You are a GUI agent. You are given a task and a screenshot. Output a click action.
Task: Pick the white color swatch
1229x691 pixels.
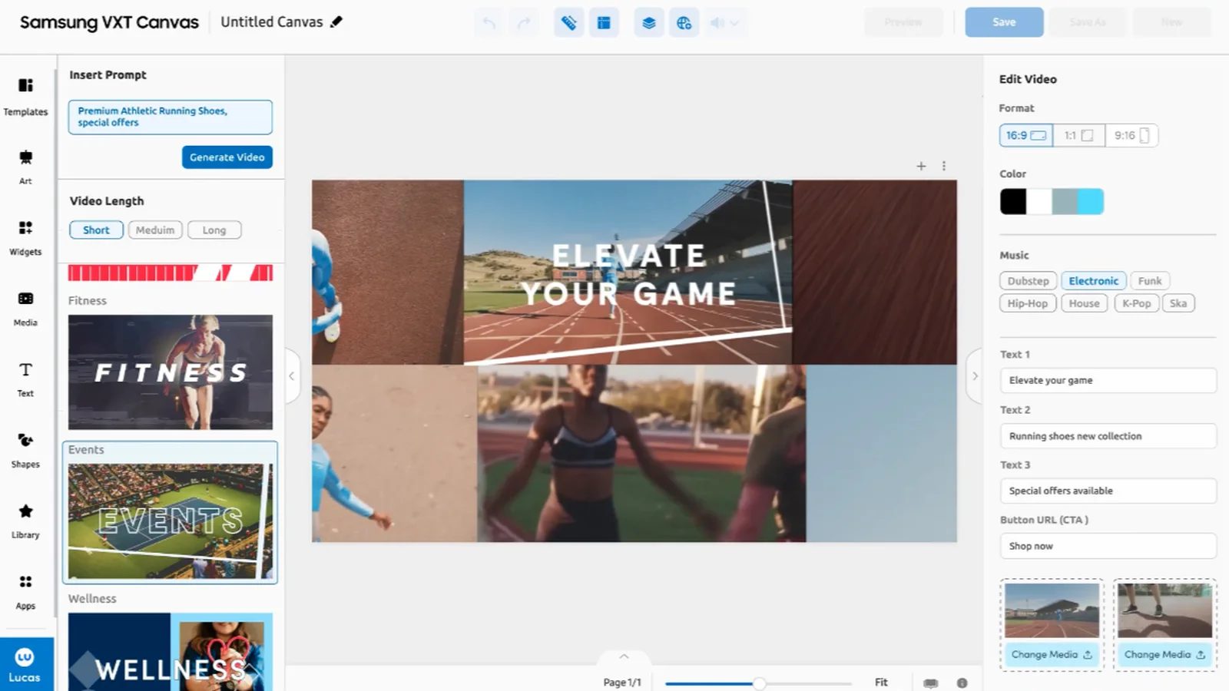point(1039,201)
